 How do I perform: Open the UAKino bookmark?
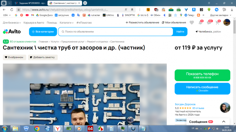[108, 15]
